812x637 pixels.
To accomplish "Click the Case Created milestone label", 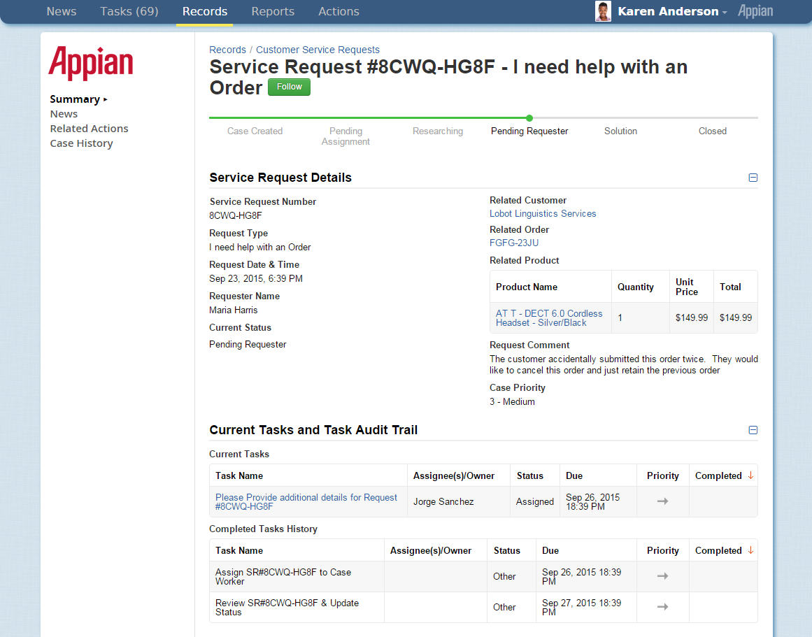I will click(x=255, y=131).
